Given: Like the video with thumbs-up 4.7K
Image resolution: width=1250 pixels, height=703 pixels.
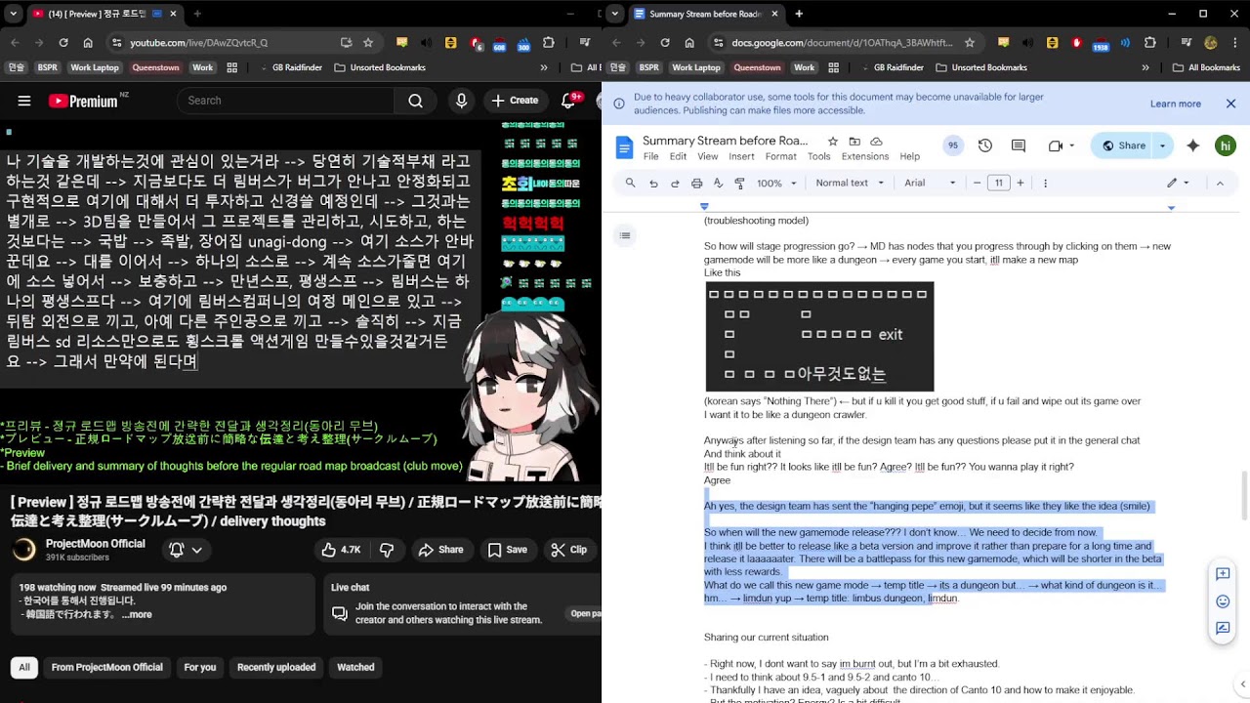Looking at the screenshot, I should coord(340,550).
